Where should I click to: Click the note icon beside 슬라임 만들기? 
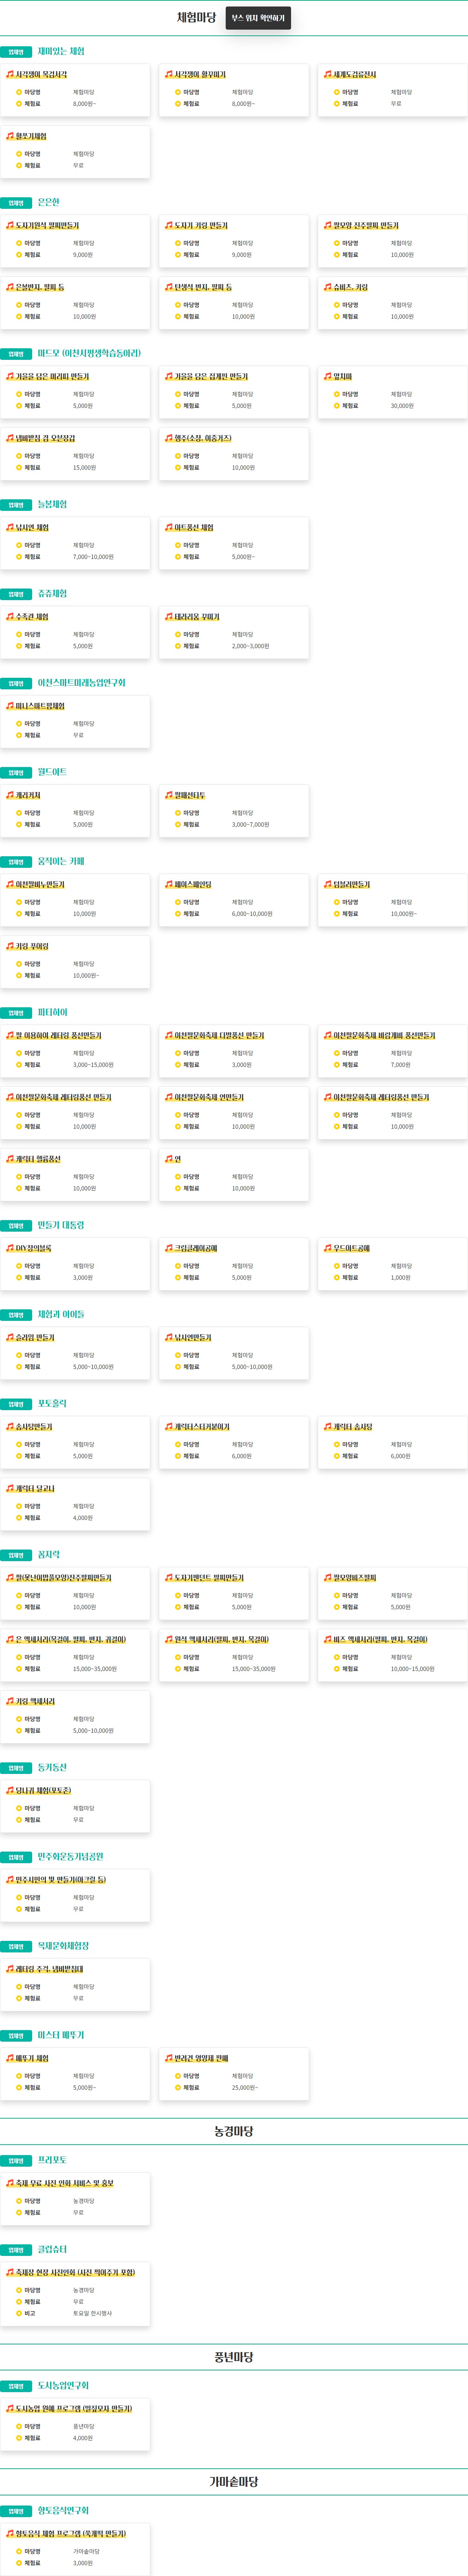click(10, 1337)
